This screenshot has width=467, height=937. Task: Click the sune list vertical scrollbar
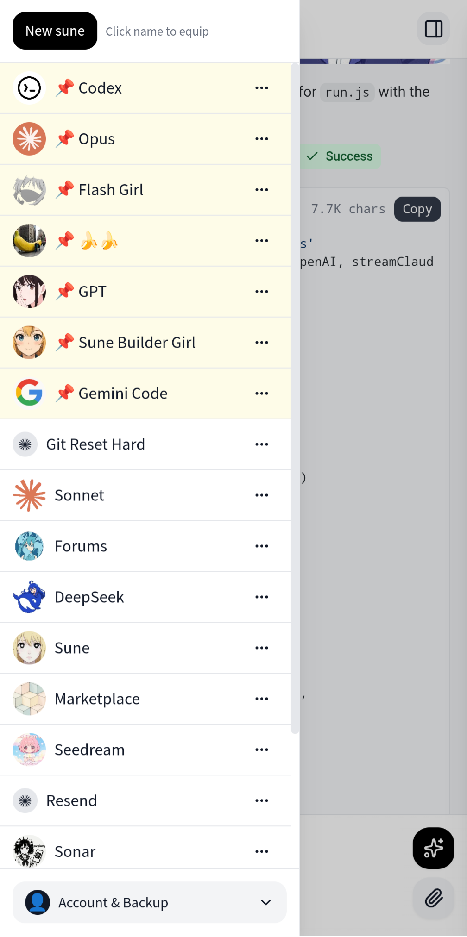[x=295, y=398]
